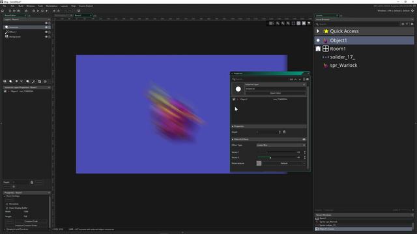417x234 pixels.
Task: Collapse Filters & Effects section in Inspector
Action: (233, 139)
